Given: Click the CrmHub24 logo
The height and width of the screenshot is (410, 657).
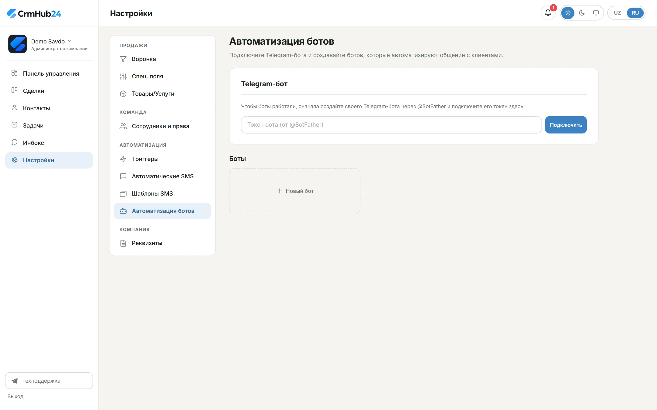Looking at the screenshot, I should (34, 13).
